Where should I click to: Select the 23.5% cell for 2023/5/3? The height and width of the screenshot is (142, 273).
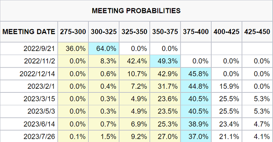(165, 111)
